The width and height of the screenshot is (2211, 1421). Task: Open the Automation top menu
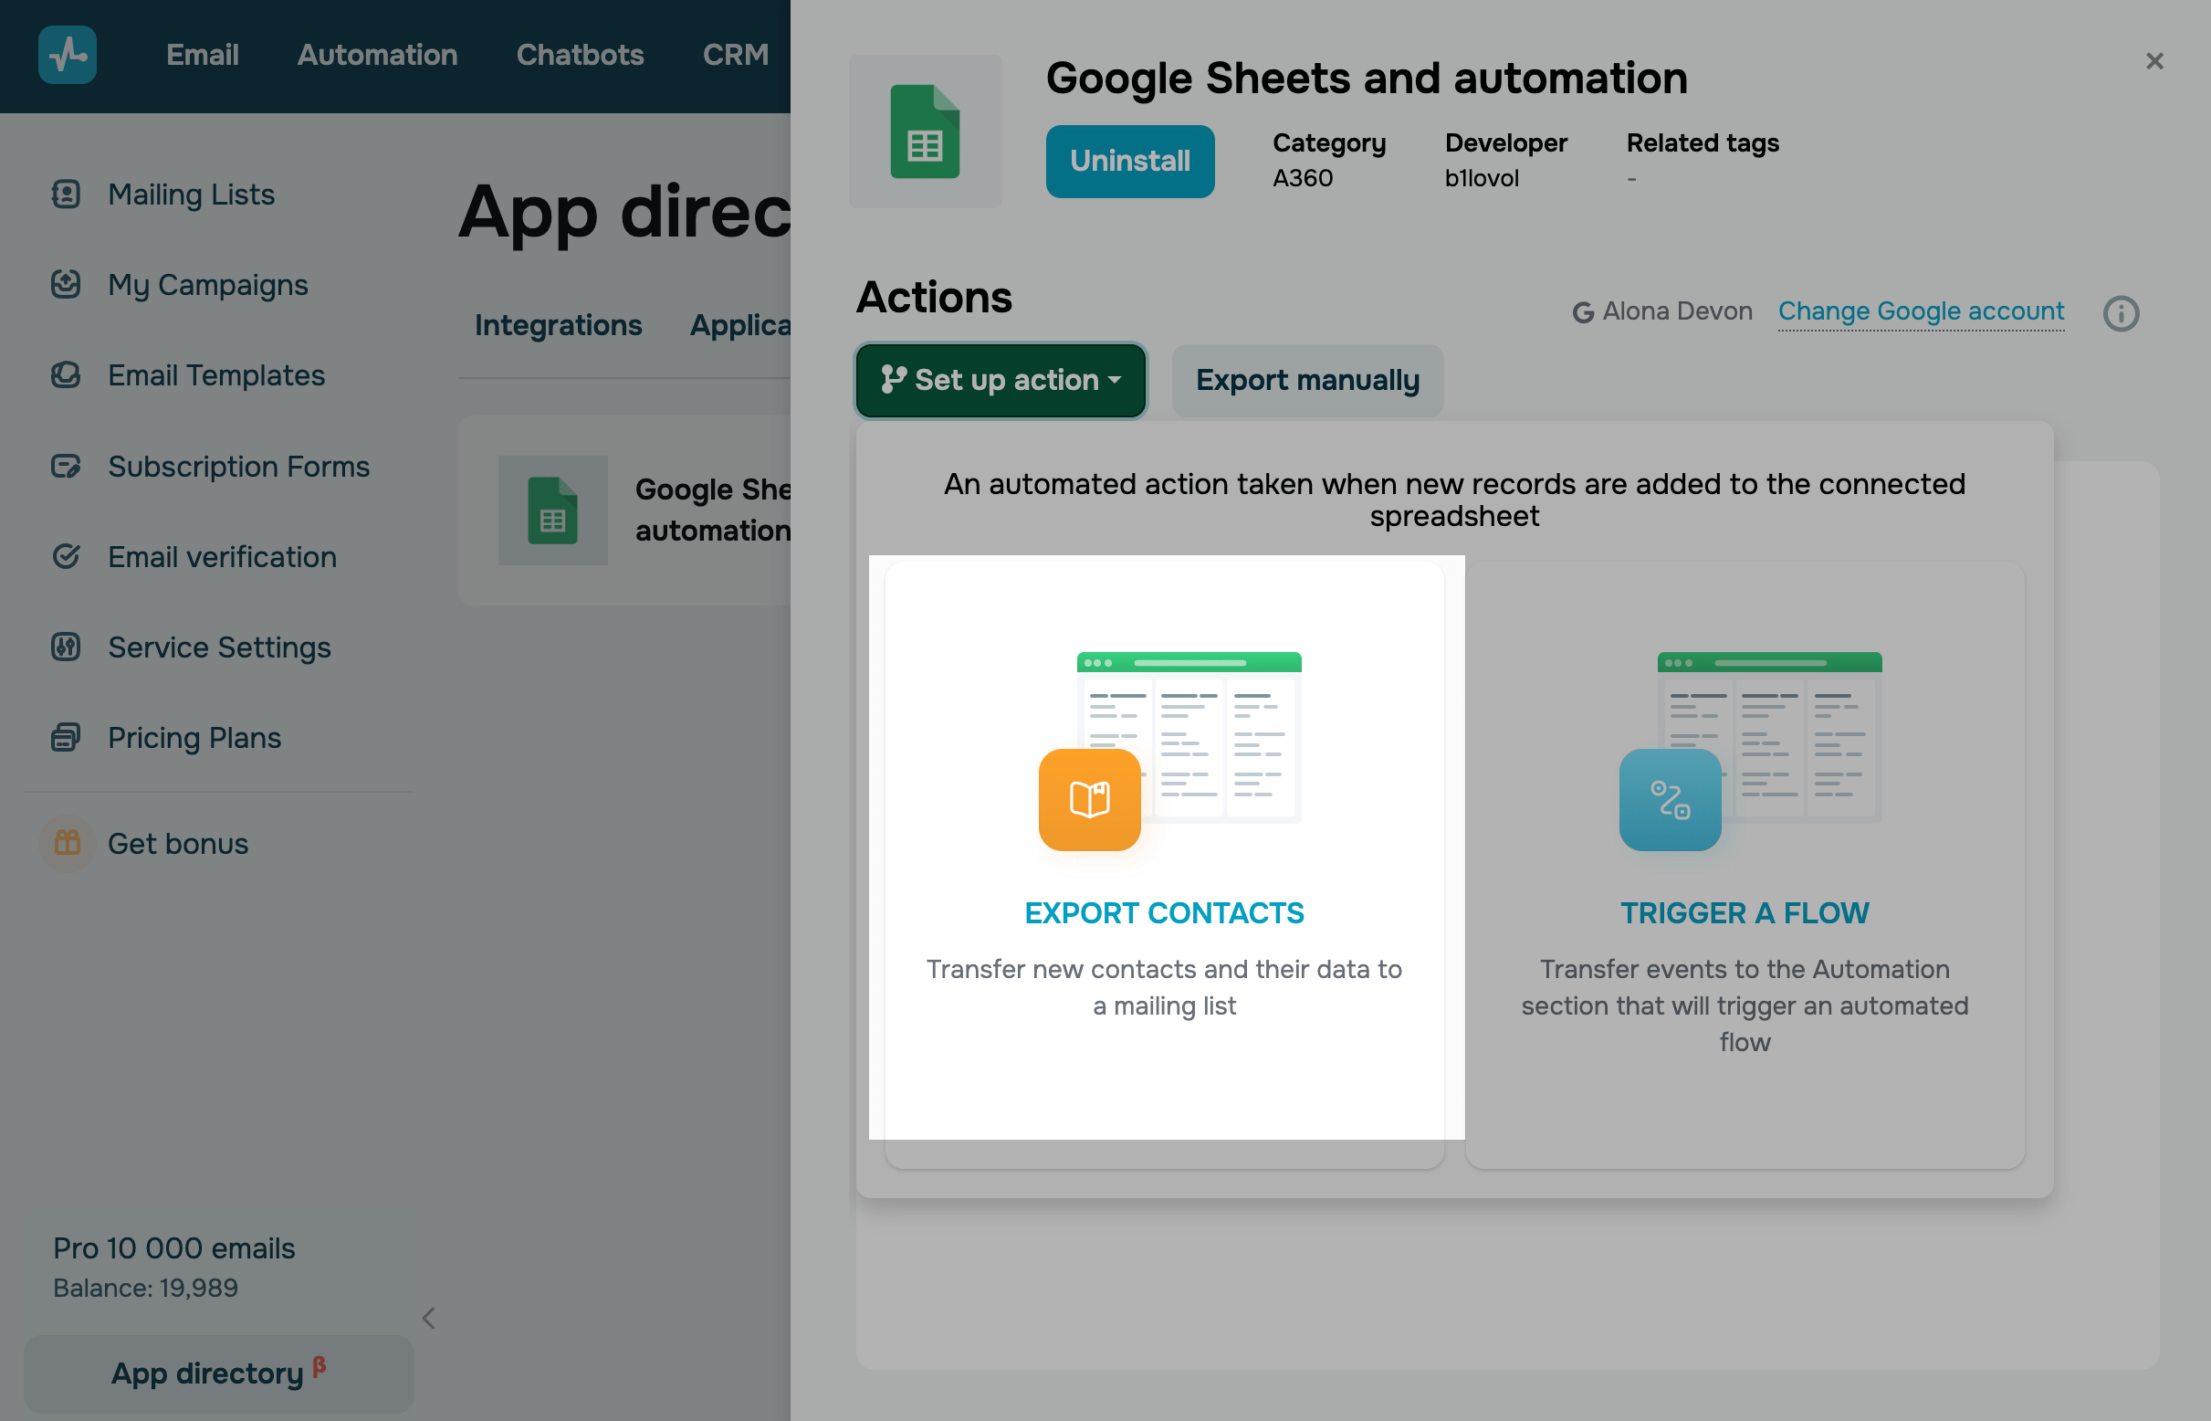[x=377, y=56]
